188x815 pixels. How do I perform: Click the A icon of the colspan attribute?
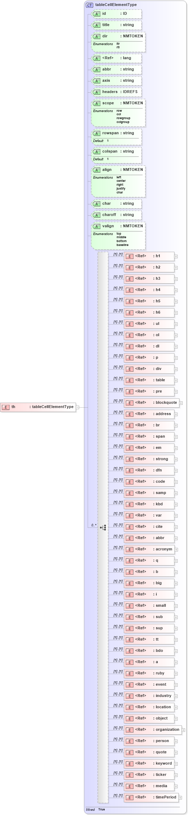[x=97, y=152]
